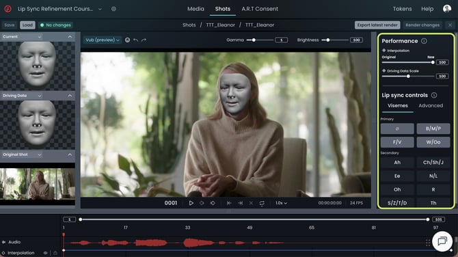This screenshot has width=458, height=257.
Task: Click the audio track drag-handle dots
Action: tap(428, 243)
